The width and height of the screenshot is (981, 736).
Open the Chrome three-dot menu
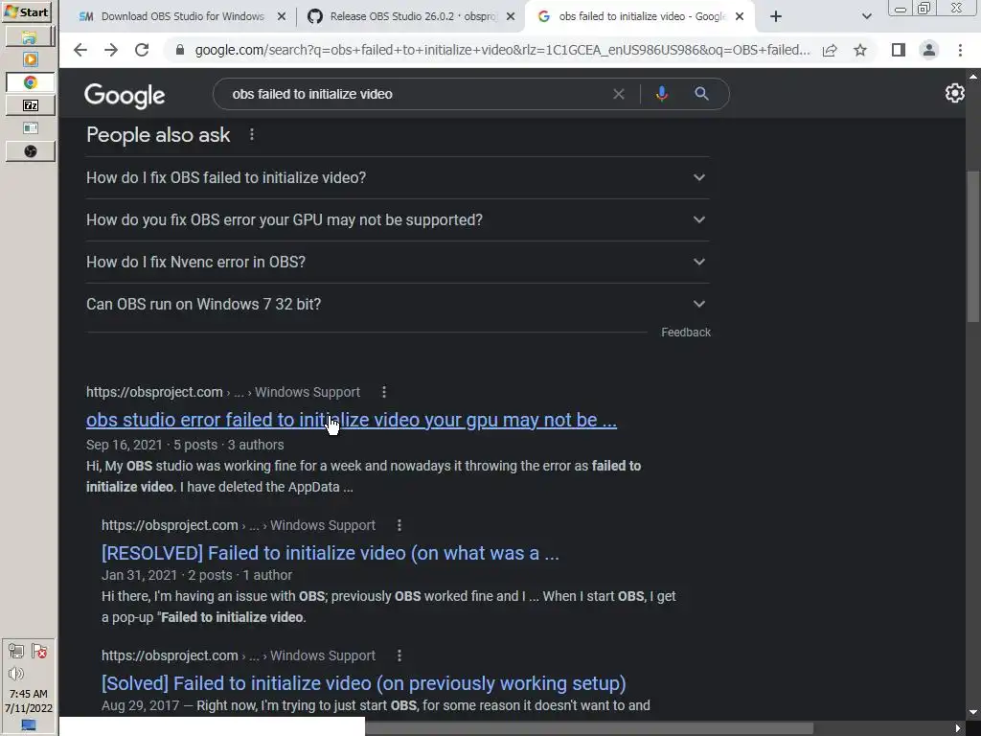960,50
